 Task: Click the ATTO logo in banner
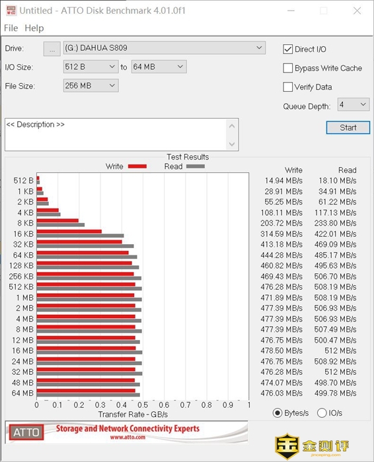point(26,432)
